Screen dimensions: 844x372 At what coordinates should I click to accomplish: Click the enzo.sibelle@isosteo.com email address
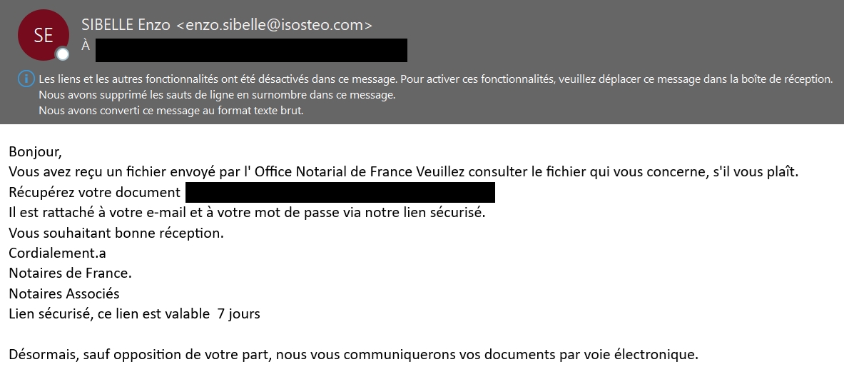[x=274, y=25]
